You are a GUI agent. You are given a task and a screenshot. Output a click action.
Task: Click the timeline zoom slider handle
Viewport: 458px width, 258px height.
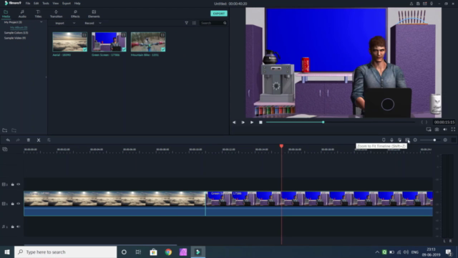click(x=434, y=140)
